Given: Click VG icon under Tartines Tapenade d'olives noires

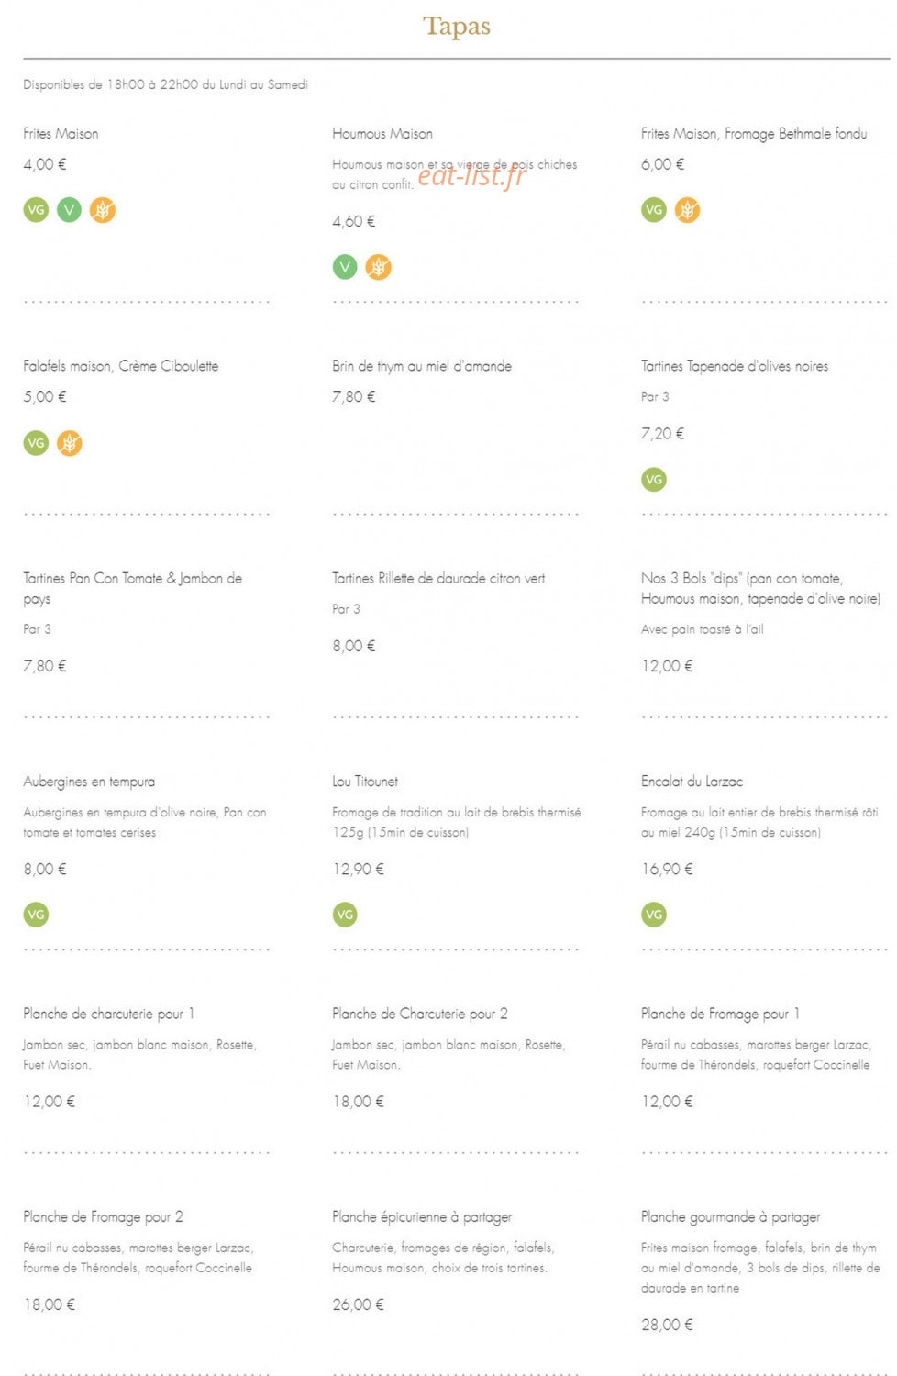Looking at the screenshot, I should click(654, 479).
